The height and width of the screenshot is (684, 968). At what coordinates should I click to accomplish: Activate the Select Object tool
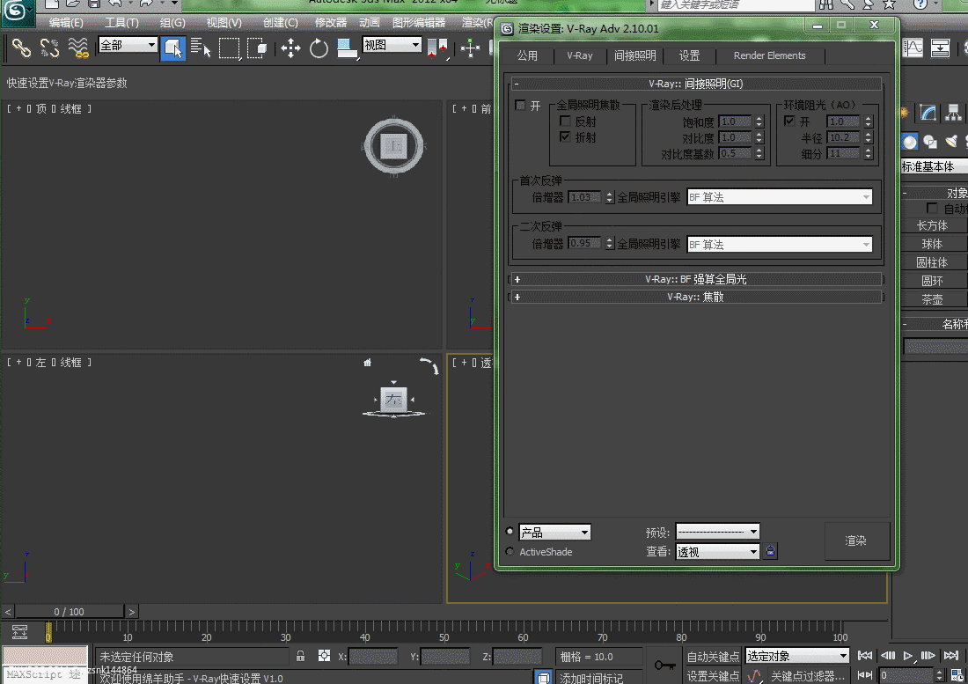pyautogui.click(x=173, y=48)
